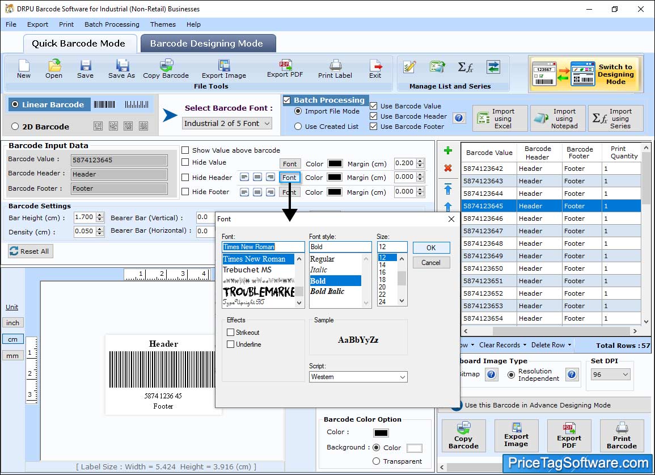Click the blue help icon near Use Barcode Header
This screenshot has height=475, width=655.
pyautogui.click(x=459, y=118)
